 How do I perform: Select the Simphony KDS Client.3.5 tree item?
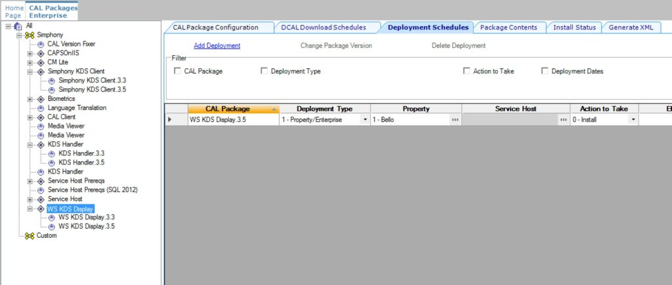tap(92, 90)
